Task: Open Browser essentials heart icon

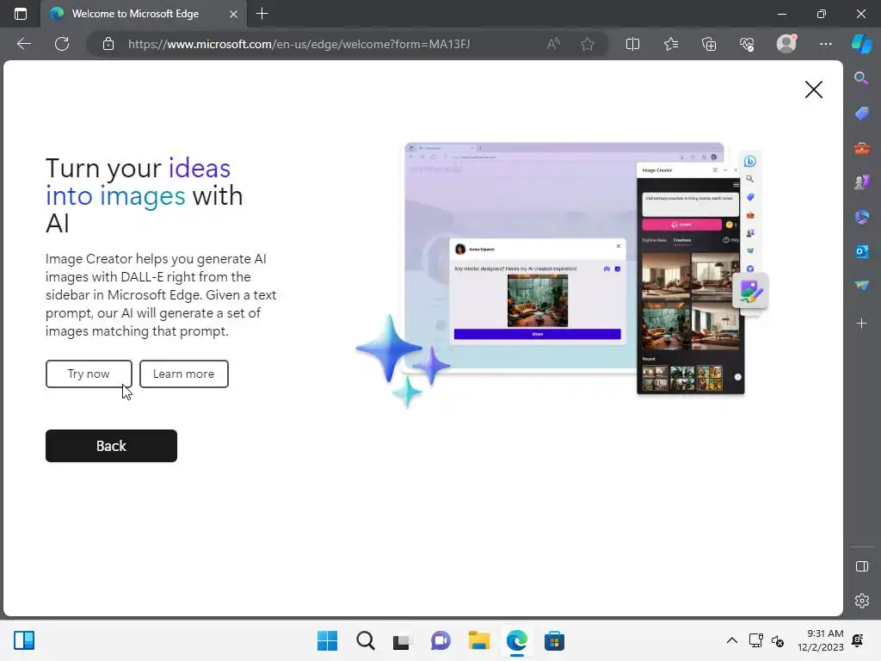Action: click(747, 44)
